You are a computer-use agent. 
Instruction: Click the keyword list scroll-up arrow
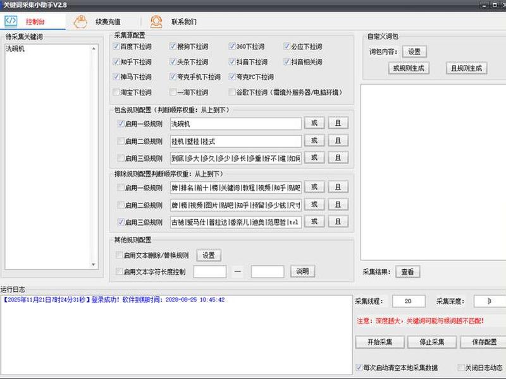point(94,49)
